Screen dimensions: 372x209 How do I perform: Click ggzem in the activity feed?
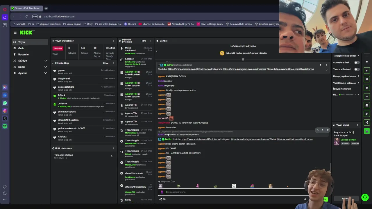pos(62,70)
